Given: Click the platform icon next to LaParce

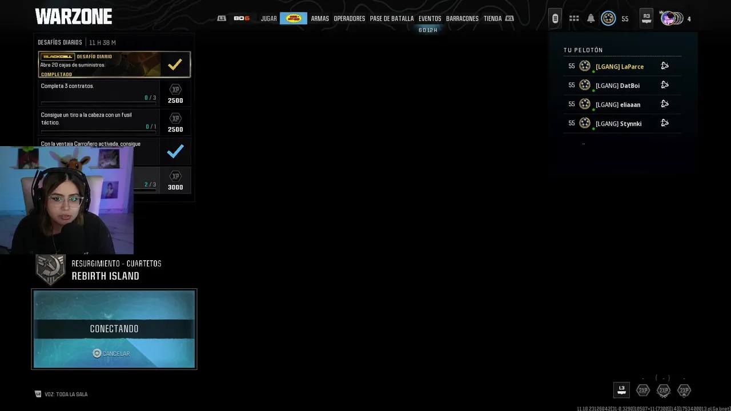Looking at the screenshot, I should [x=665, y=66].
